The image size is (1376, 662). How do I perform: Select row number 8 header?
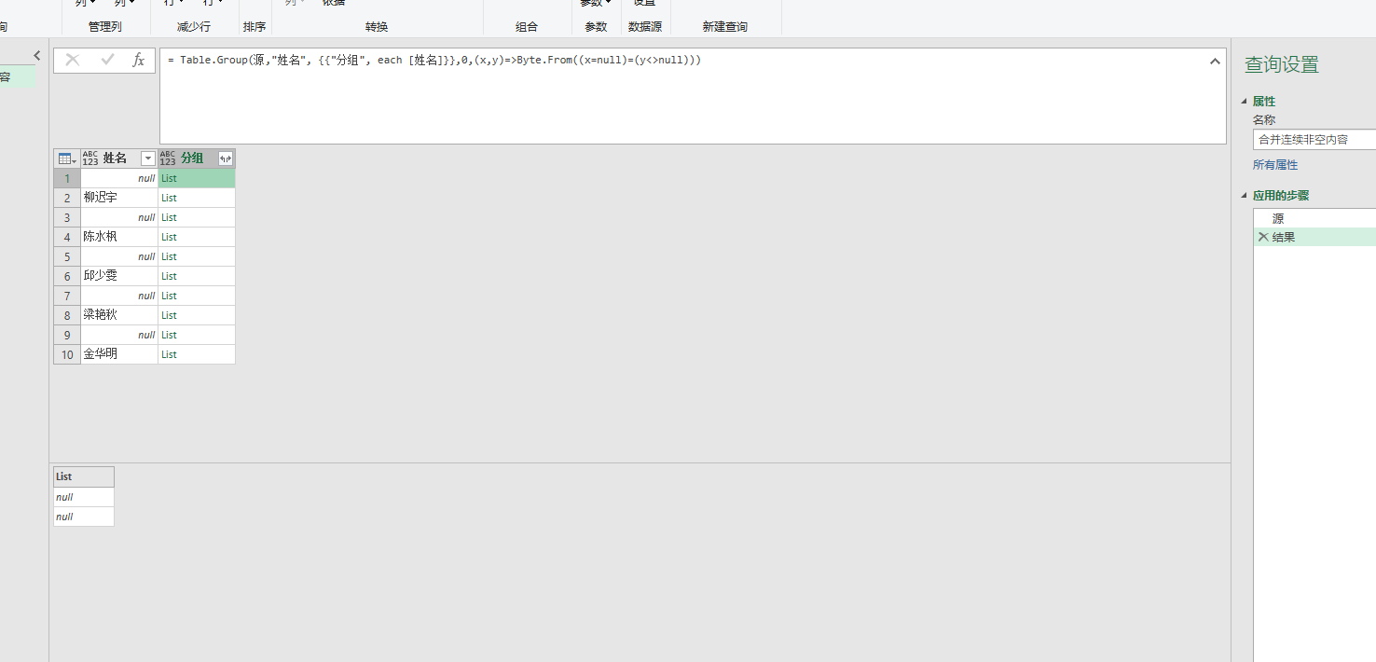[67, 315]
